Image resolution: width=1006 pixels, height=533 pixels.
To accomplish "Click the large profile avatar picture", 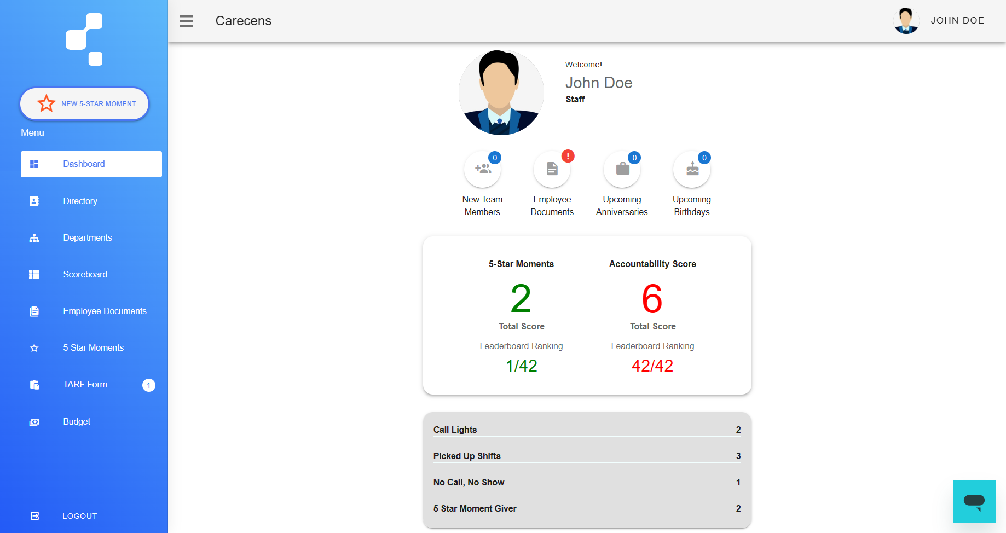I will click(501, 92).
